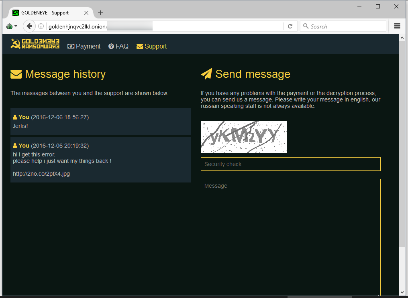Maximize the browser window
This screenshot has width=408, height=298.
pos(378,6)
